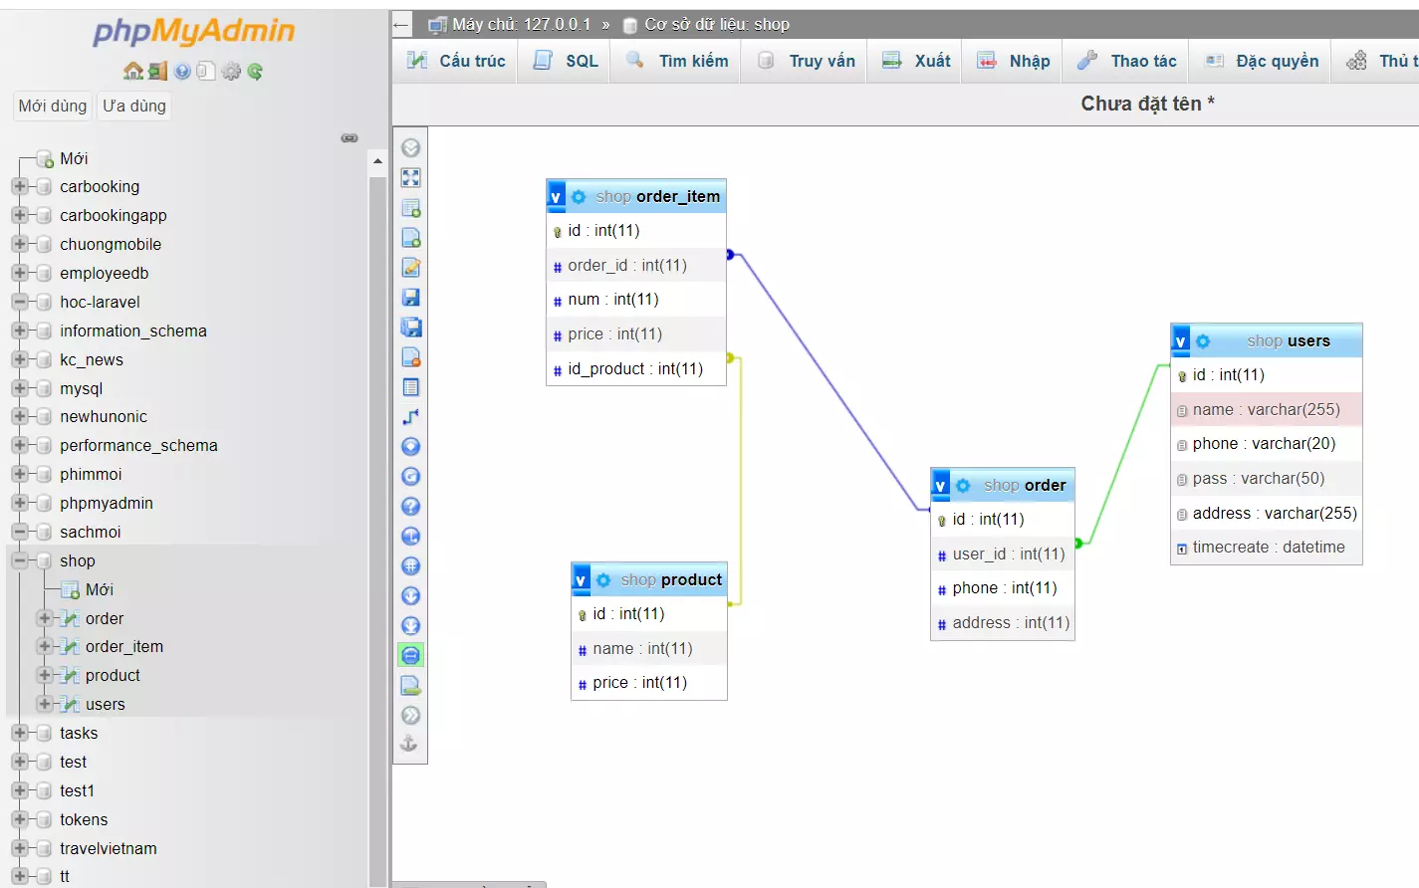The height and width of the screenshot is (888, 1419).
Task: Toggle snap to grid icon
Action: click(410, 566)
